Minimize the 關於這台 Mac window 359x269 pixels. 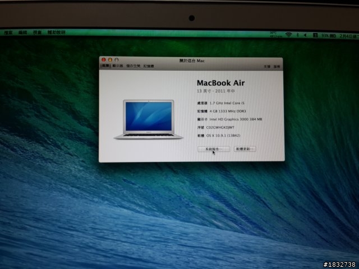[x=110, y=60]
